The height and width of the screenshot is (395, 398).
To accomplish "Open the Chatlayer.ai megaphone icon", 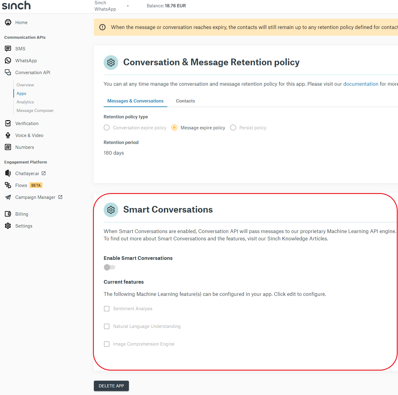I will (x=8, y=173).
